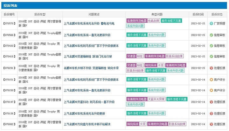Click the 系统升级问题 tag in row 878150
This screenshot has width=229, height=131.
click(x=156, y=90)
